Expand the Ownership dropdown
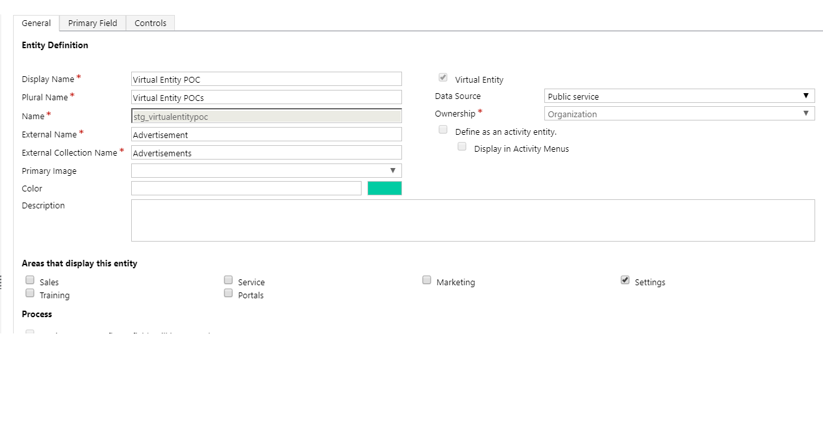Screen dimensions: 823x422 point(807,113)
